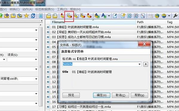Open the Change directory folder-plus icon
Screen dimensions: 179x111
[6, 16]
